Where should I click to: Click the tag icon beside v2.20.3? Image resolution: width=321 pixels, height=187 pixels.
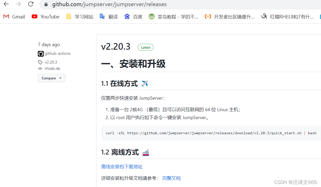(x=40, y=62)
